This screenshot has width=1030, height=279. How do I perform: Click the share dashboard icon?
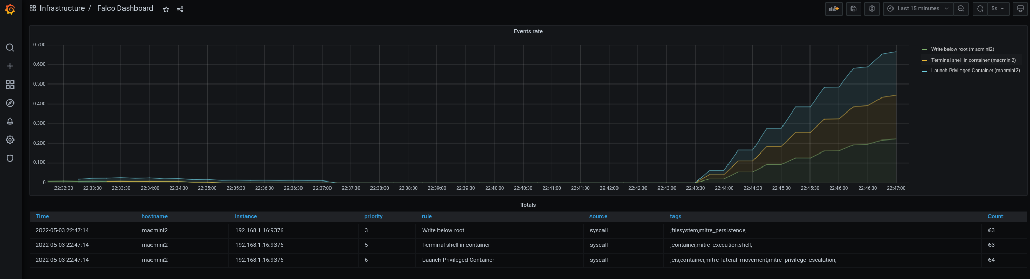[180, 9]
